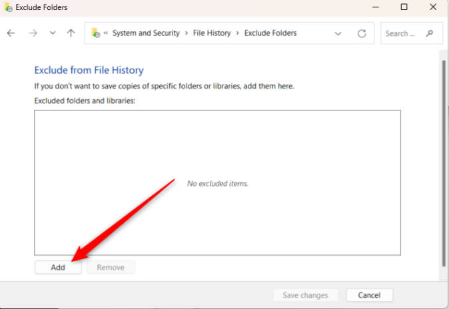Image resolution: width=449 pixels, height=309 pixels.
Task: Open the address bar history dropdown
Action: pos(338,33)
